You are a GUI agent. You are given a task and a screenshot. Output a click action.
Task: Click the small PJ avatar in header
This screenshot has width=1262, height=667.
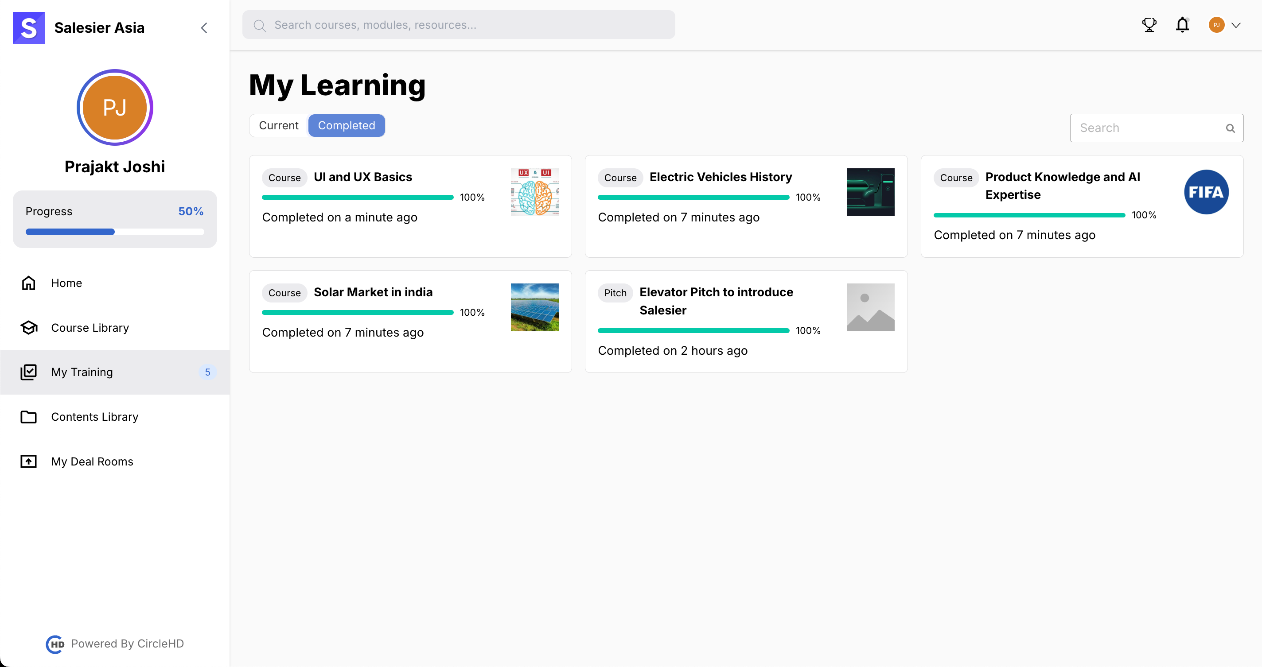point(1216,25)
